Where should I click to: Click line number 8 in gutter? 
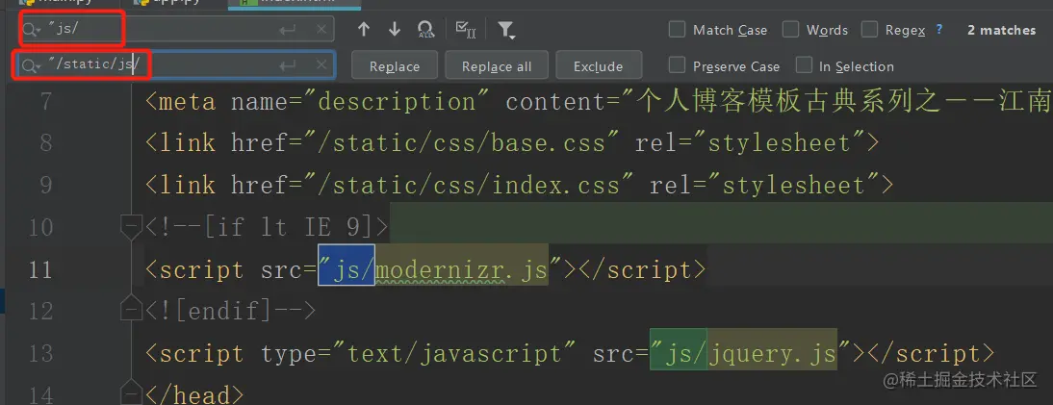pos(45,143)
